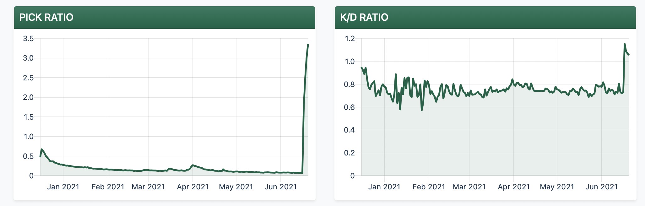Click the Jan 2021 label on Pick Ratio chart
The image size is (645, 206).
(63, 187)
